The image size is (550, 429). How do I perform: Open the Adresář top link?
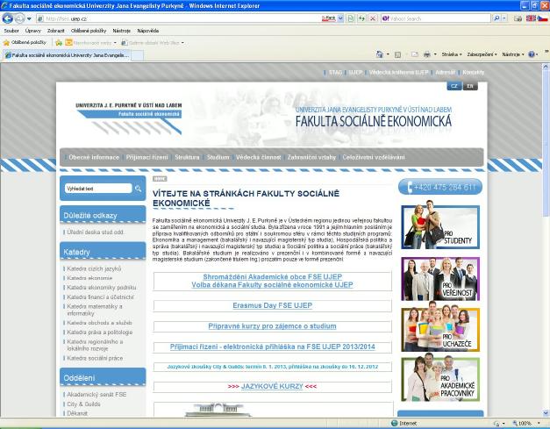pos(445,72)
